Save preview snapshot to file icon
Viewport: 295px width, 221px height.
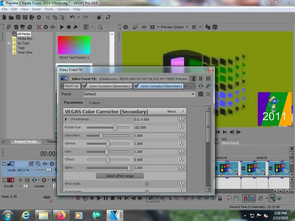click(x=215, y=27)
